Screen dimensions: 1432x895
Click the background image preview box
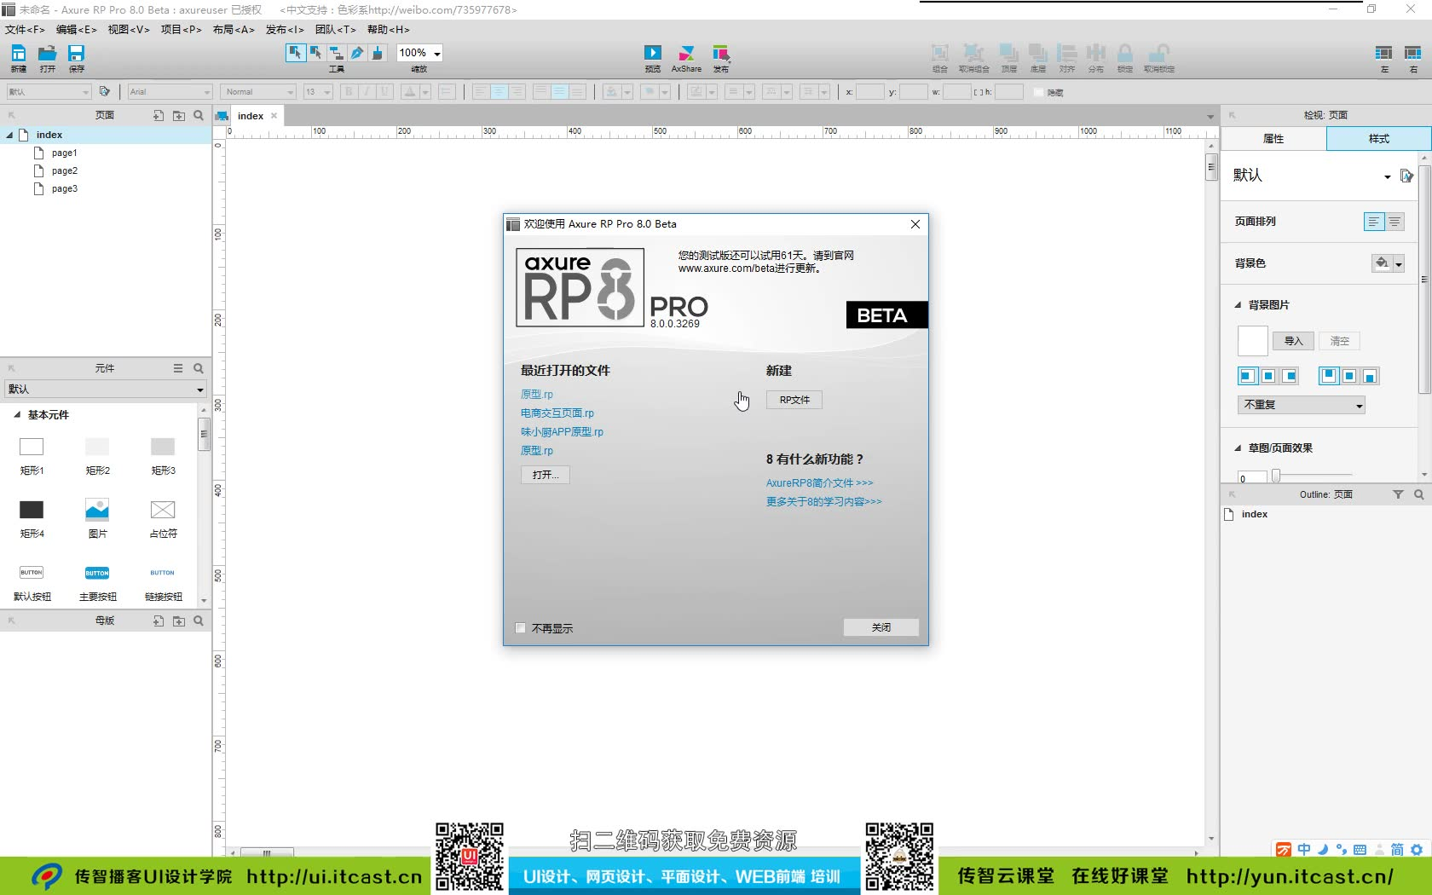(x=1252, y=341)
